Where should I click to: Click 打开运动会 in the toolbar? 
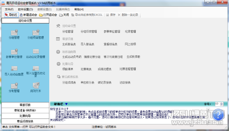[x=48, y=15]
